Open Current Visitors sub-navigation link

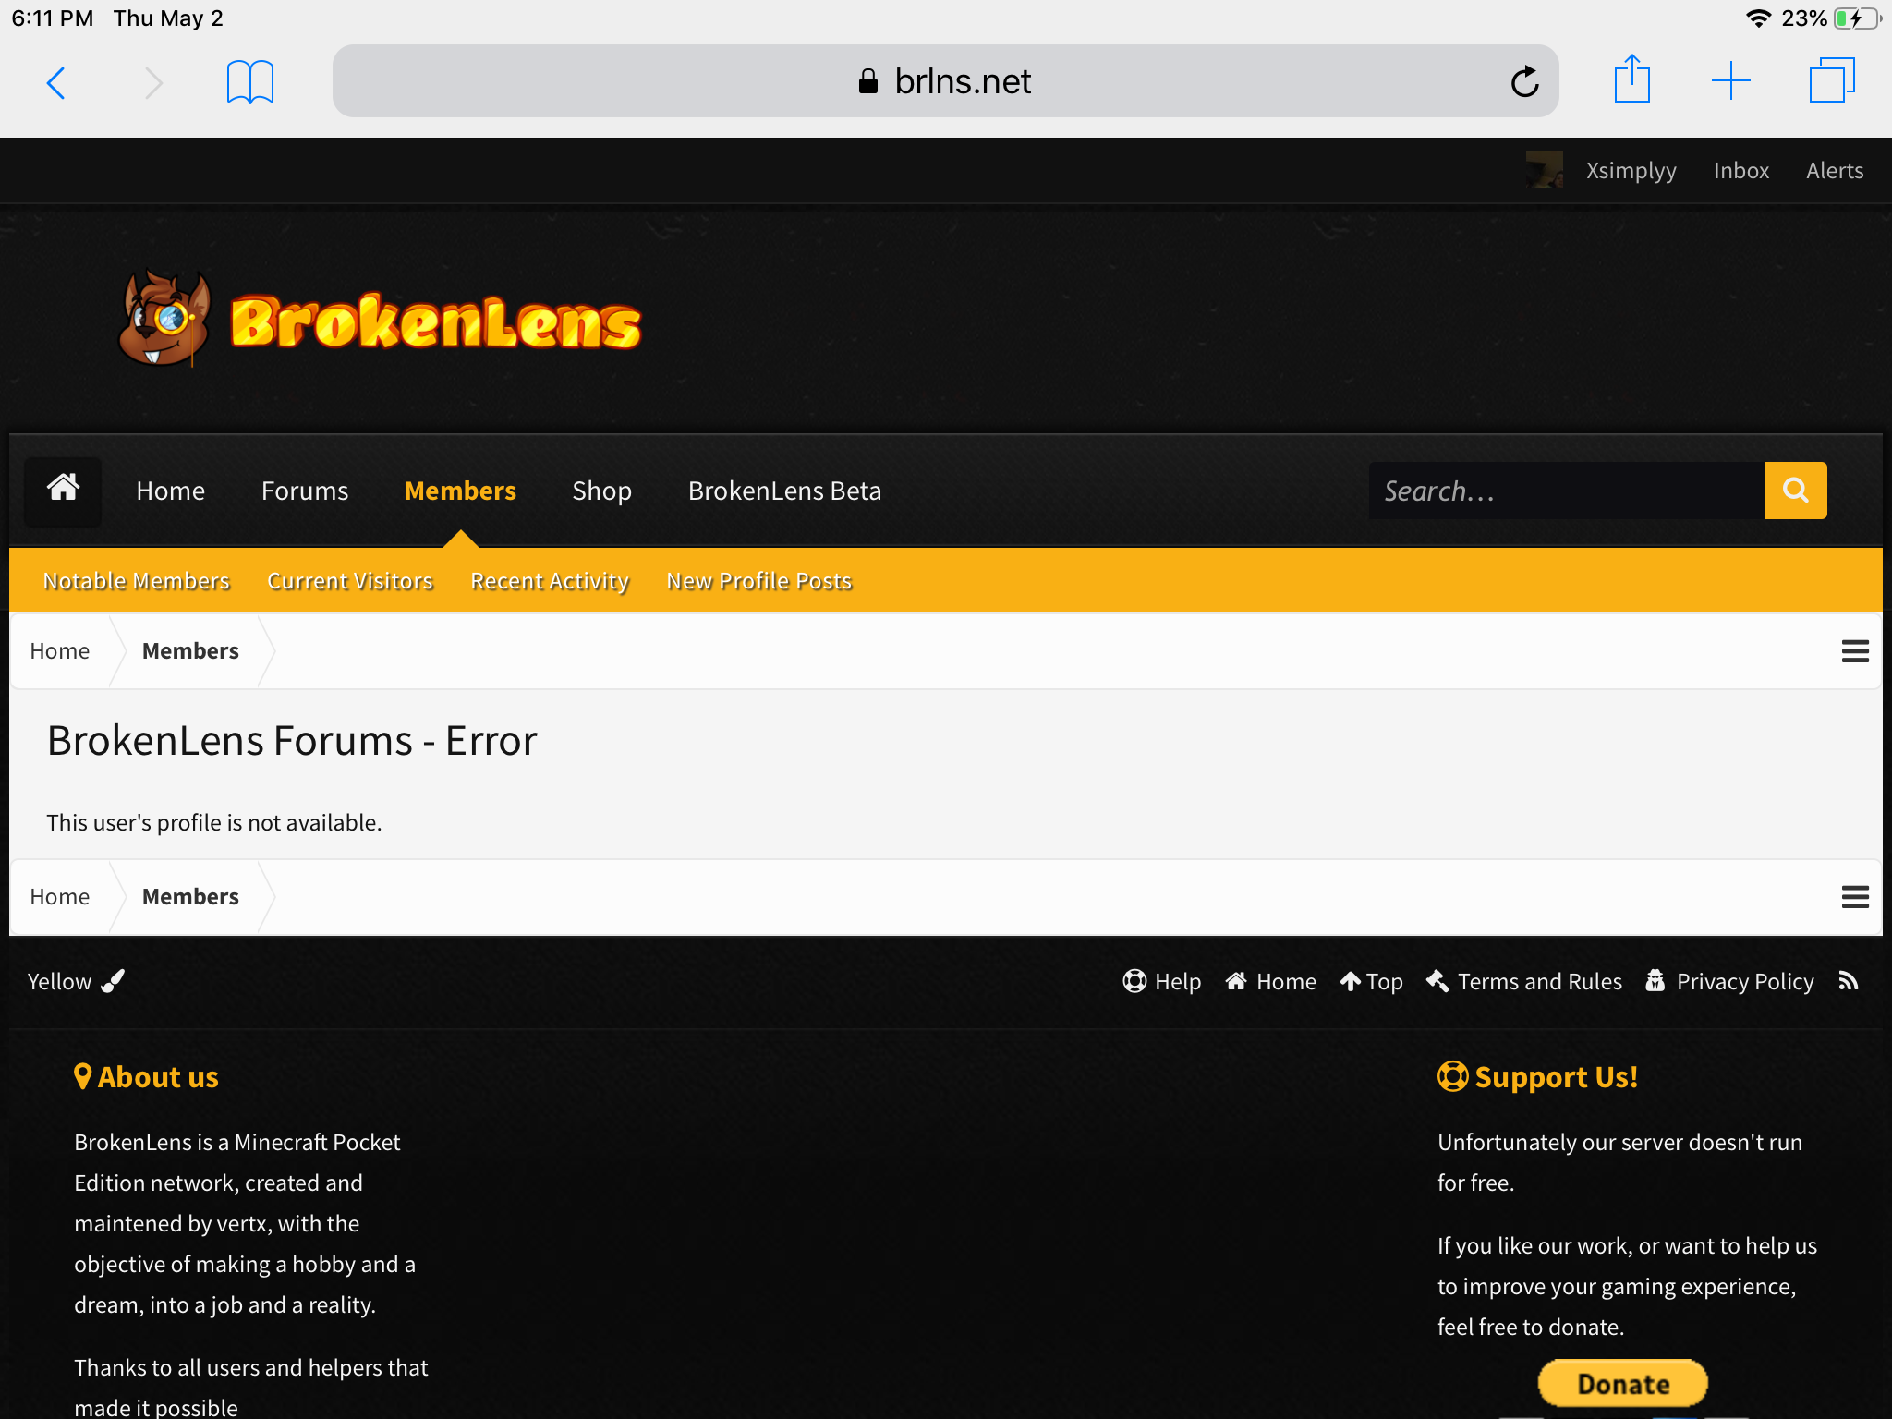pos(350,580)
